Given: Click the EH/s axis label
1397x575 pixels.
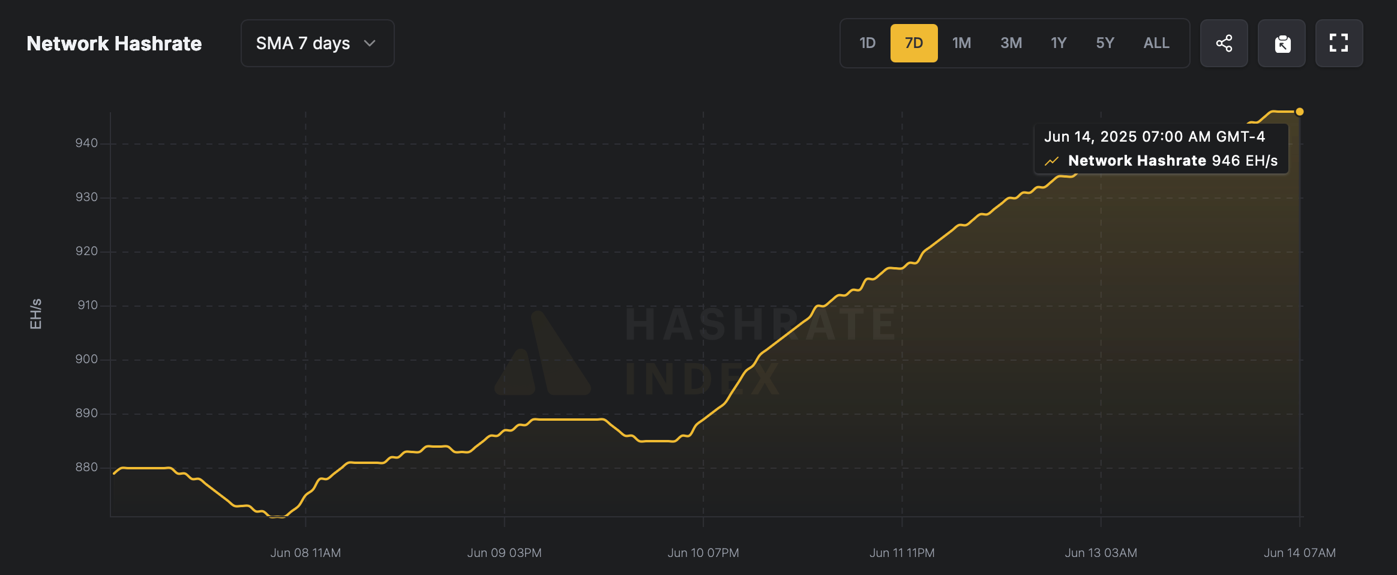Looking at the screenshot, I should pos(35,314).
